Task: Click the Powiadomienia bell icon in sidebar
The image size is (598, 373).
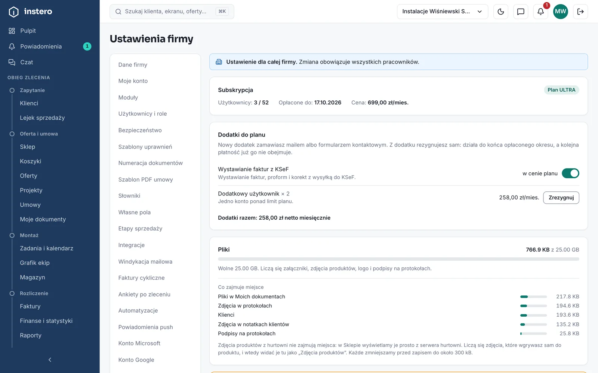Action: coord(12,46)
